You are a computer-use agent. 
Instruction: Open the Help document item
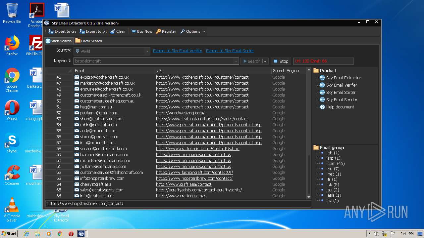340,107
